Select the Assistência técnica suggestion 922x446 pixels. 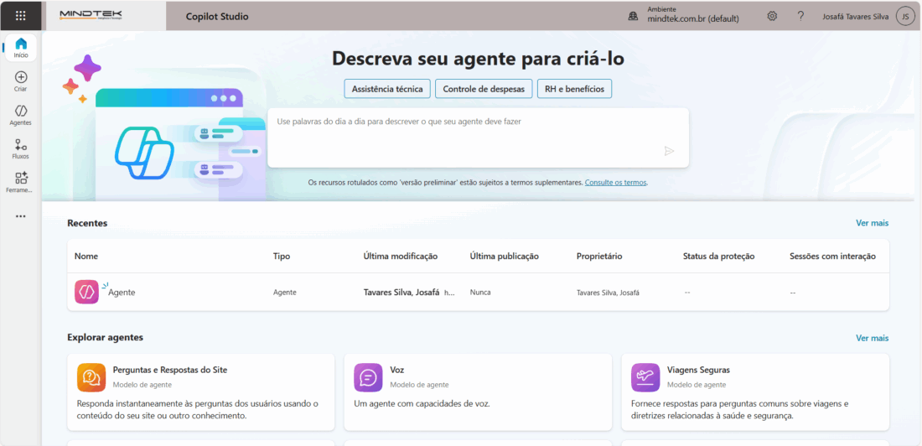pos(387,89)
